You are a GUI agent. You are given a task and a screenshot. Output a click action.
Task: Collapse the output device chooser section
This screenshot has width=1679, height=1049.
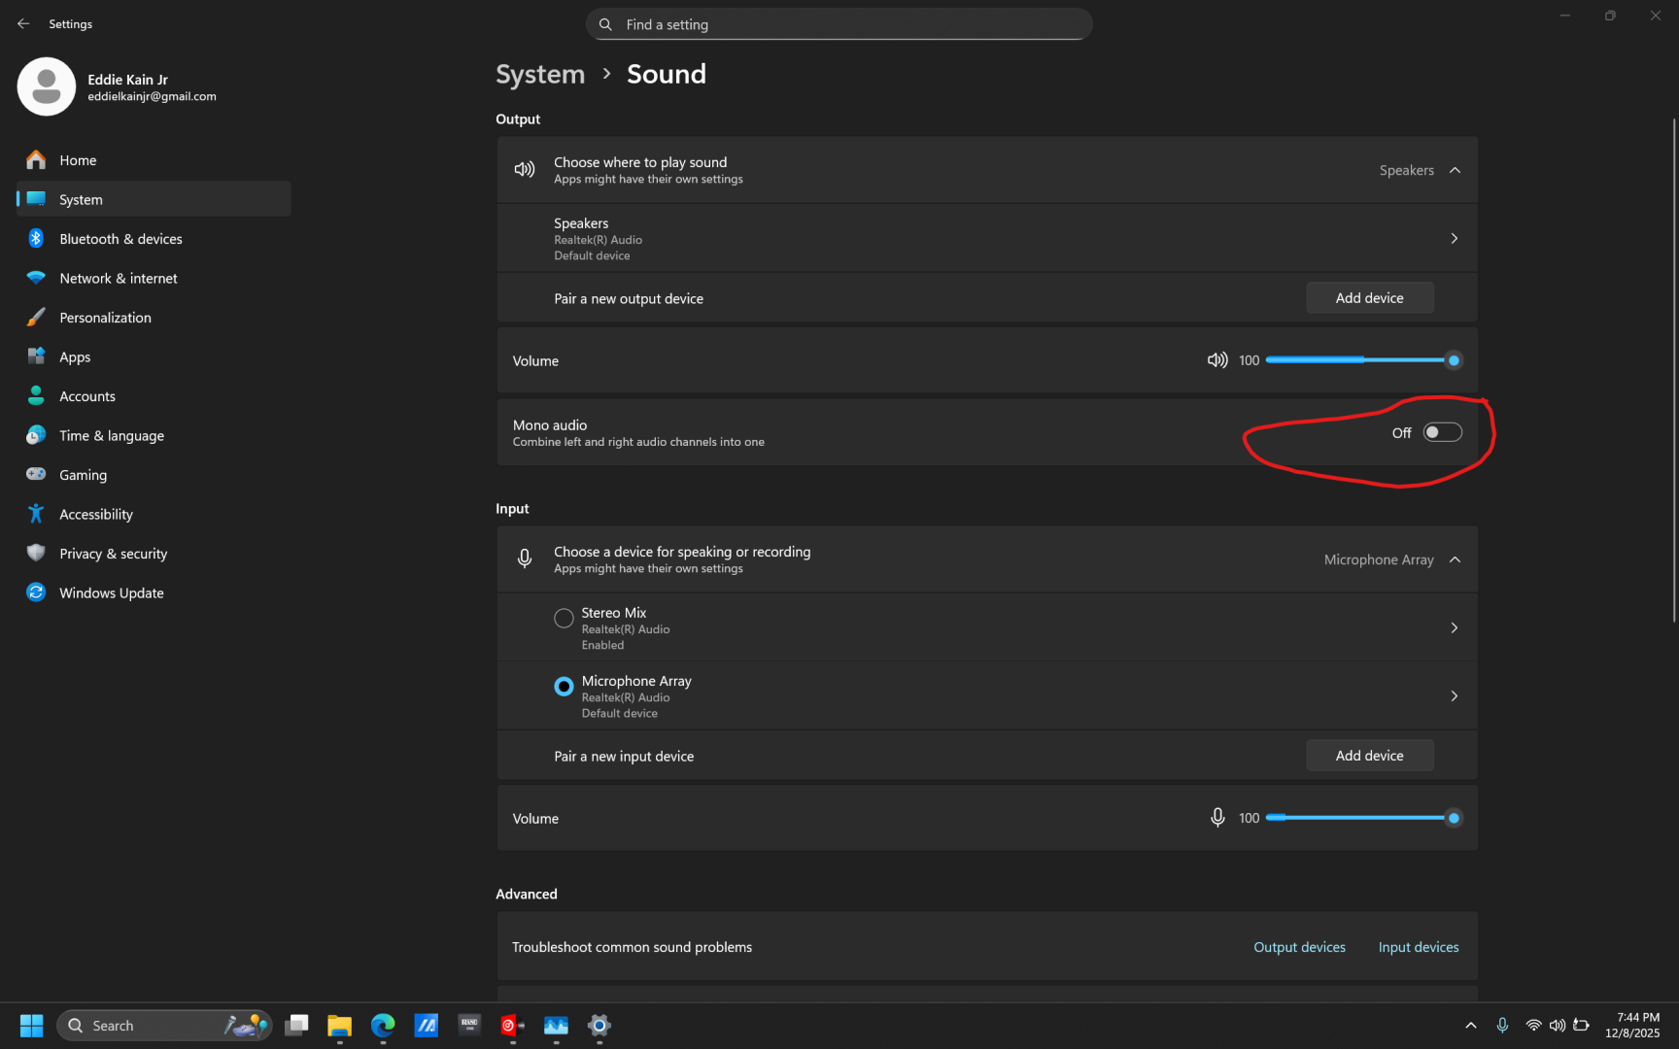click(1455, 171)
